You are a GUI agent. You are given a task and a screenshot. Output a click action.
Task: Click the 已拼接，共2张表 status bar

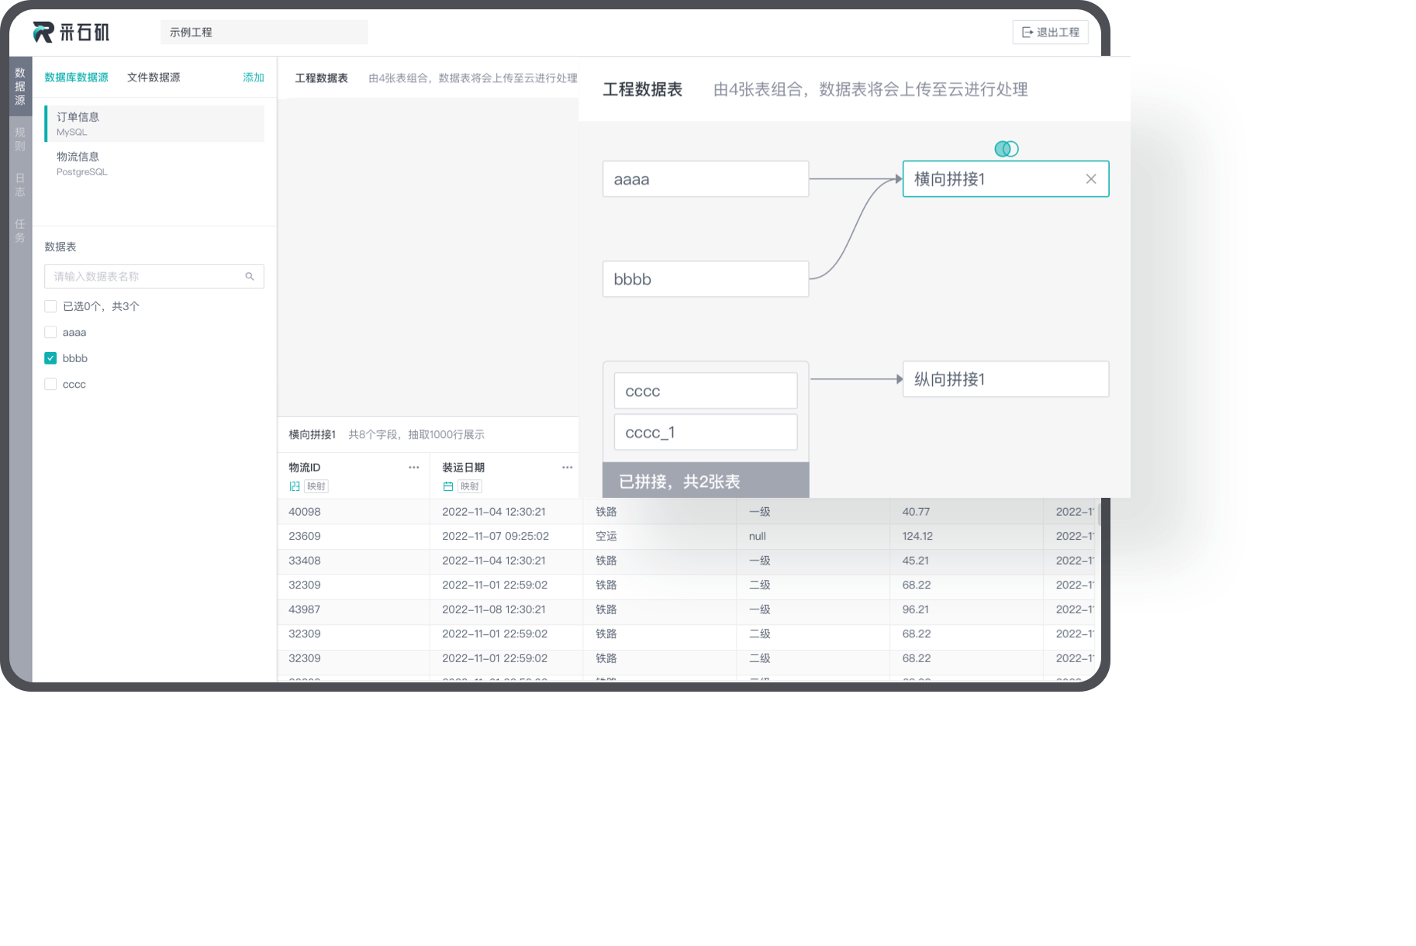coord(706,481)
